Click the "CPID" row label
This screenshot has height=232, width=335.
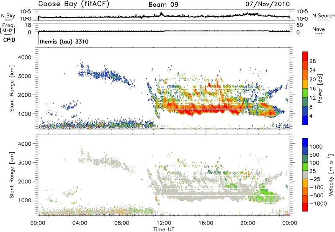coord(9,40)
